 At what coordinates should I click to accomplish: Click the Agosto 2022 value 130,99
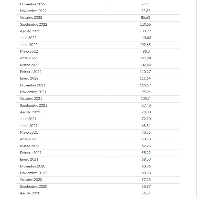click(145, 31)
